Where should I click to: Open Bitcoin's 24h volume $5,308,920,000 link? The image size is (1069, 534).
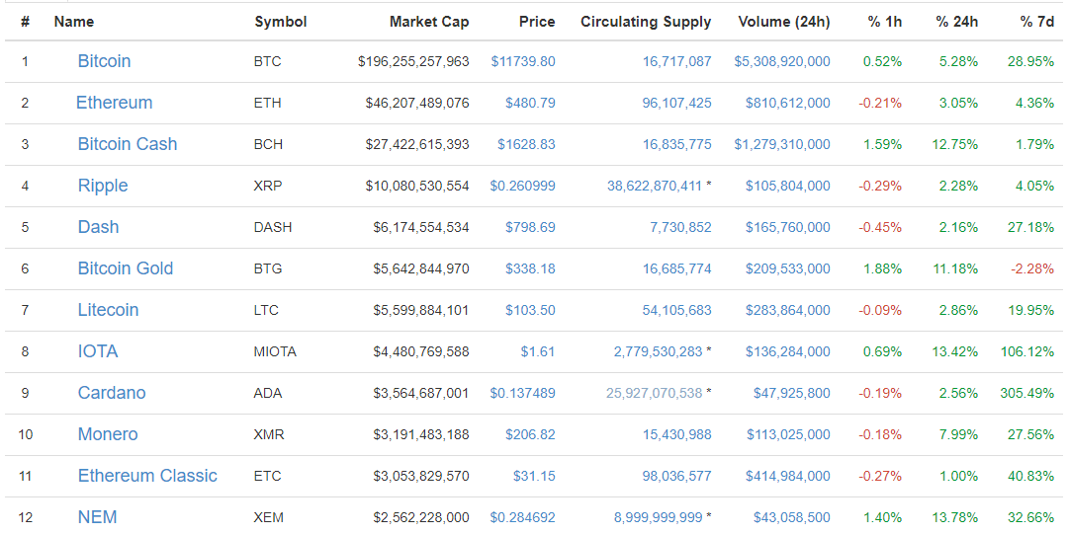coord(782,61)
